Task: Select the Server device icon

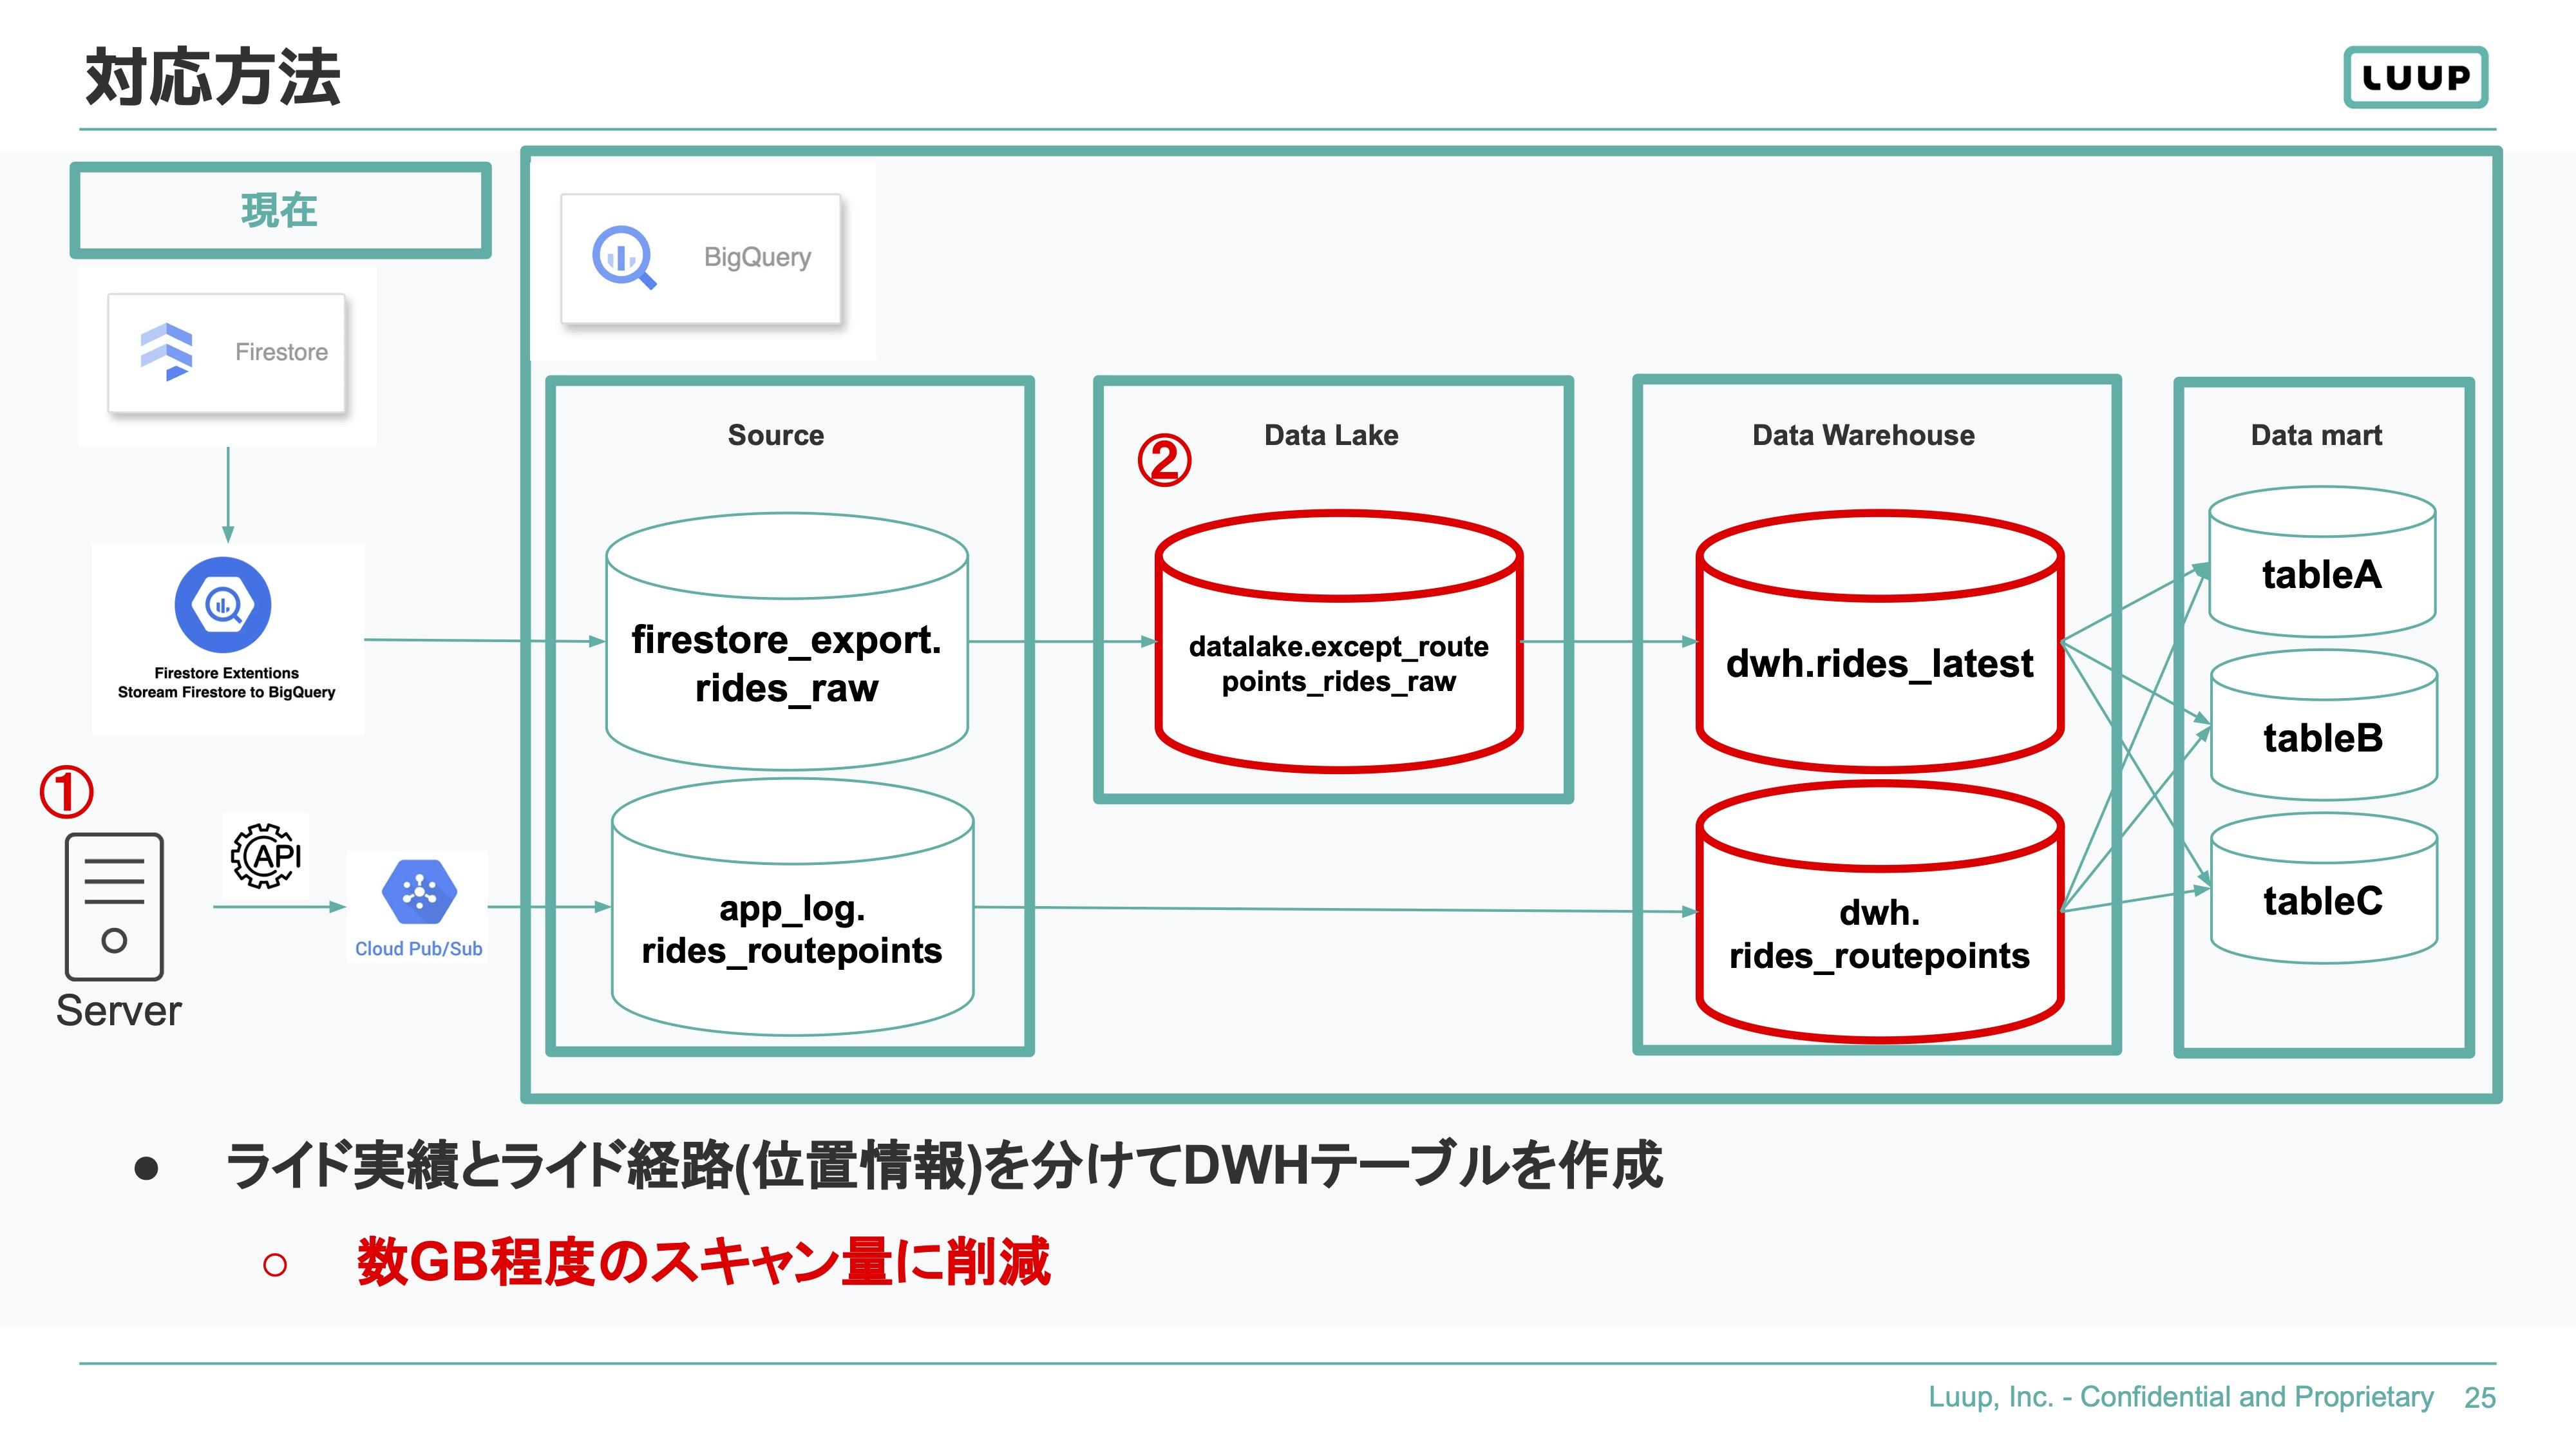Action: 114,906
